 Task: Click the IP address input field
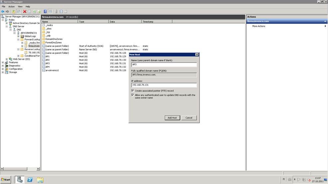click(164, 85)
